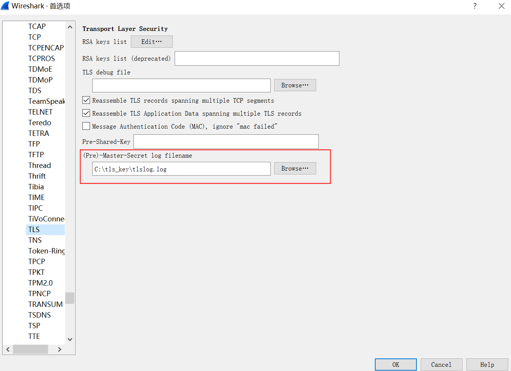Click the horizontal scroll right arrow
The image size is (511, 371).
click(x=59, y=349)
